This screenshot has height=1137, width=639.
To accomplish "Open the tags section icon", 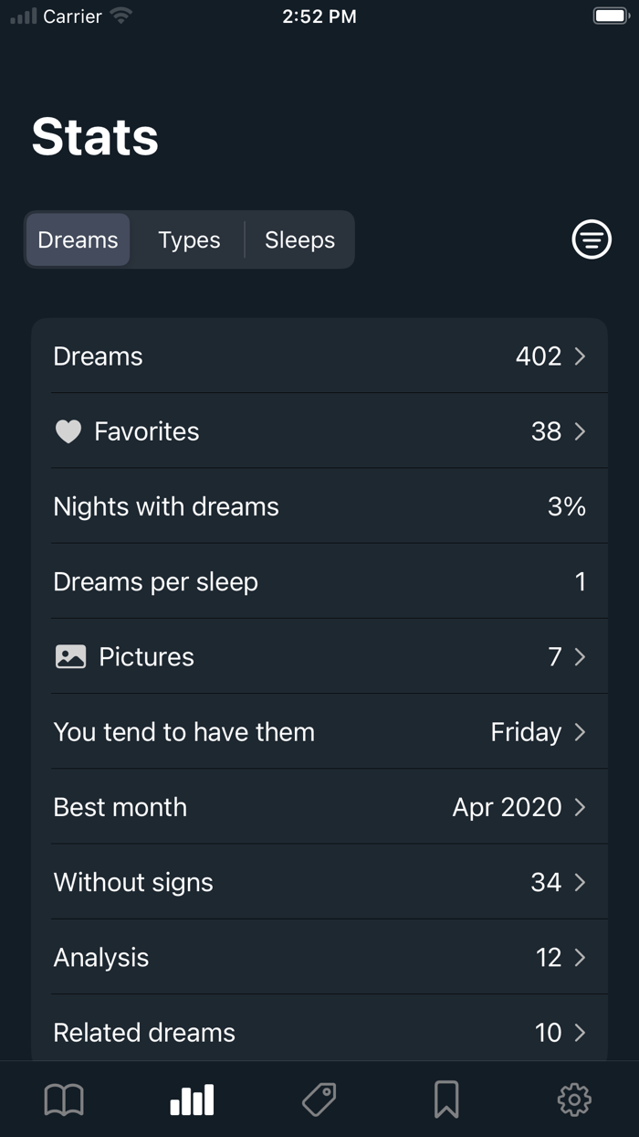I will pos(319,1100).
